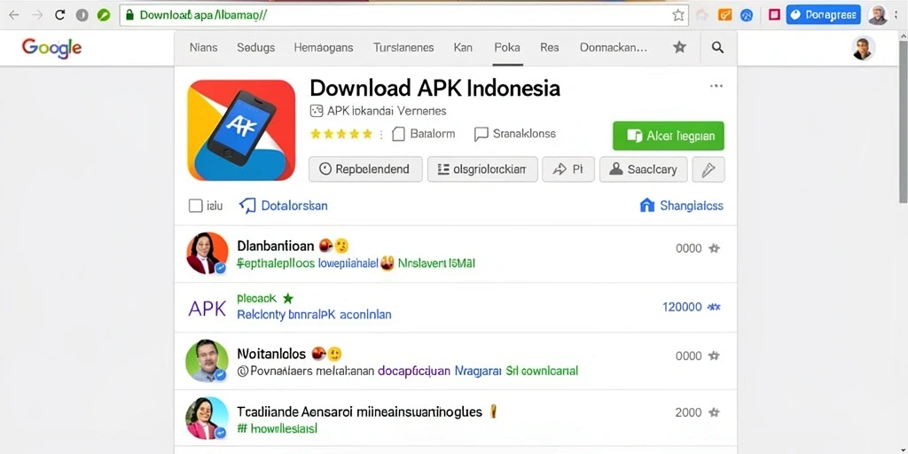
Task: Click the Pi share button
Action: pos(568,169)
